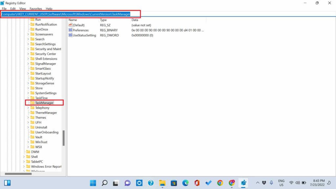Click the 0x00000000 (0) data value

coord(142,35)
